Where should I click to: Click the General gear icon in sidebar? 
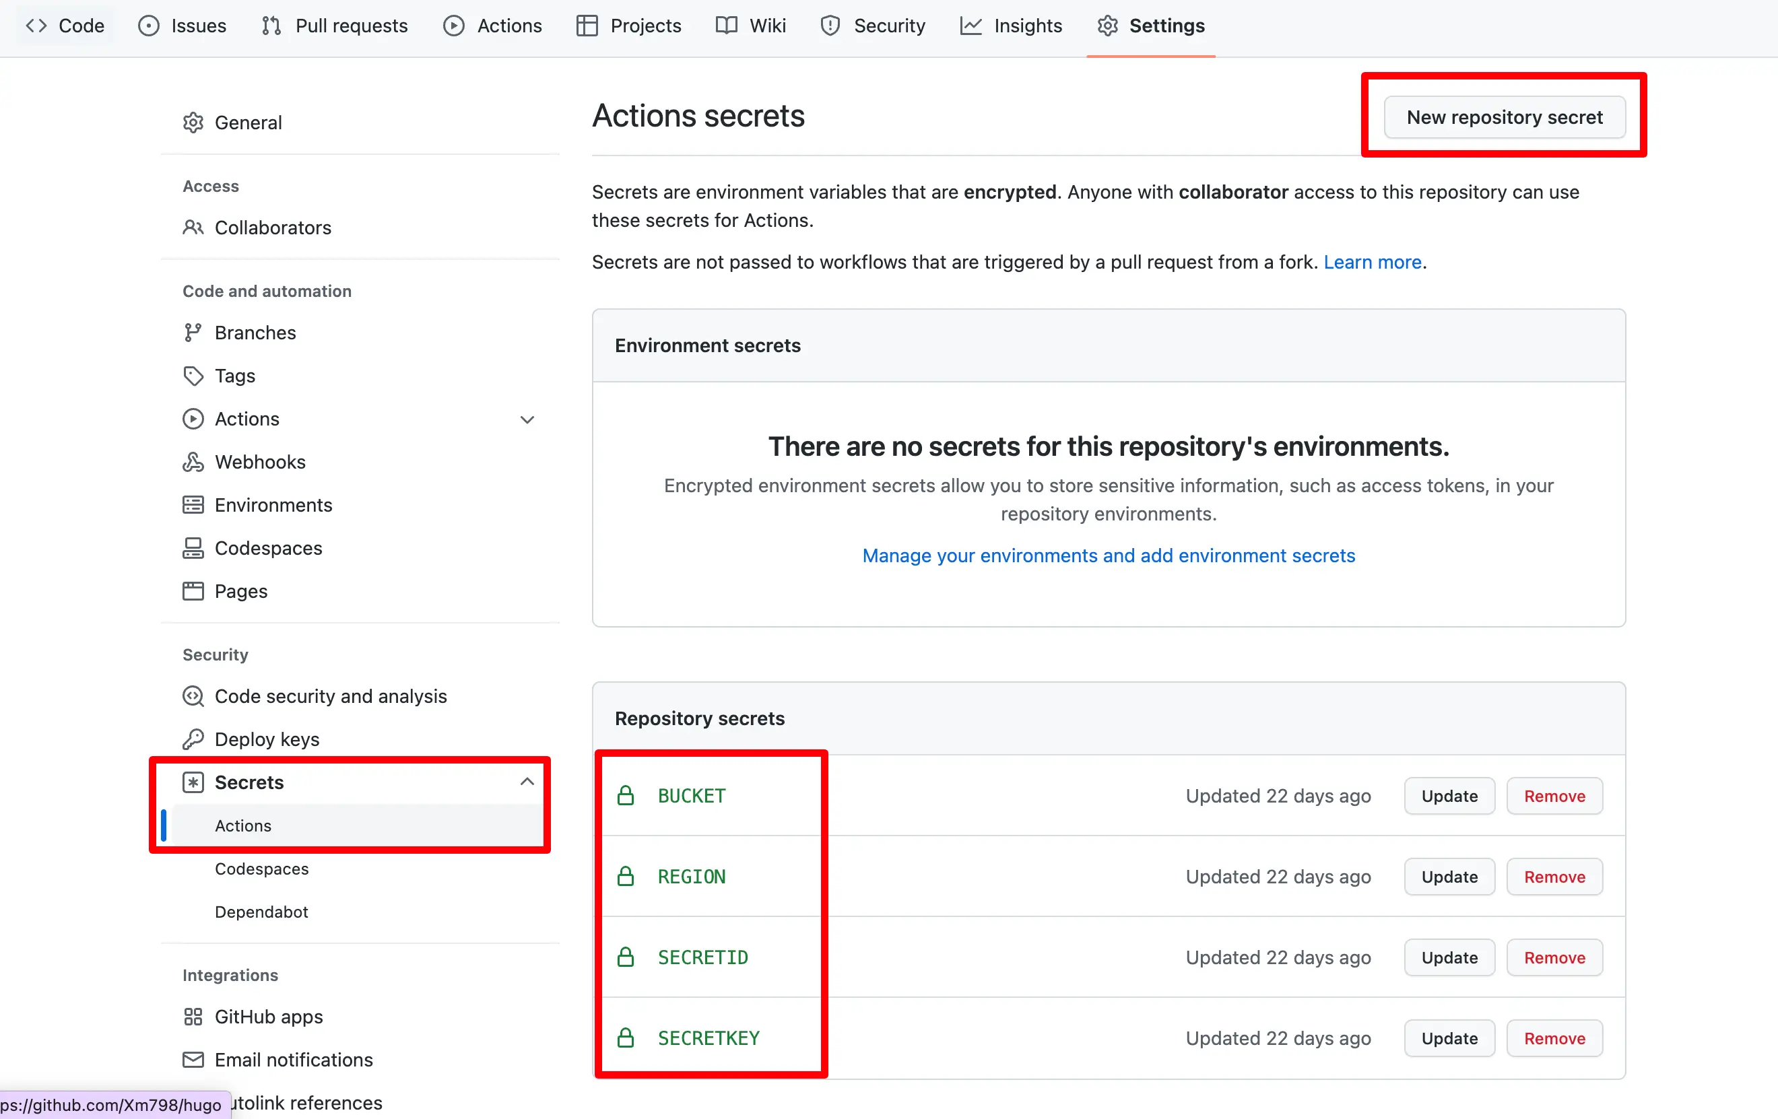[x=193, y=123]
